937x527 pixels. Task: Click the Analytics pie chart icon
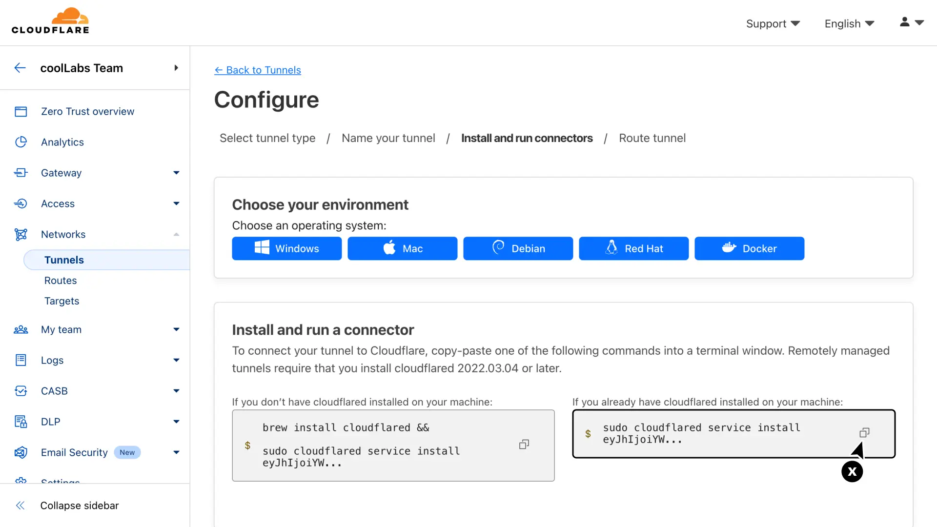20,142
